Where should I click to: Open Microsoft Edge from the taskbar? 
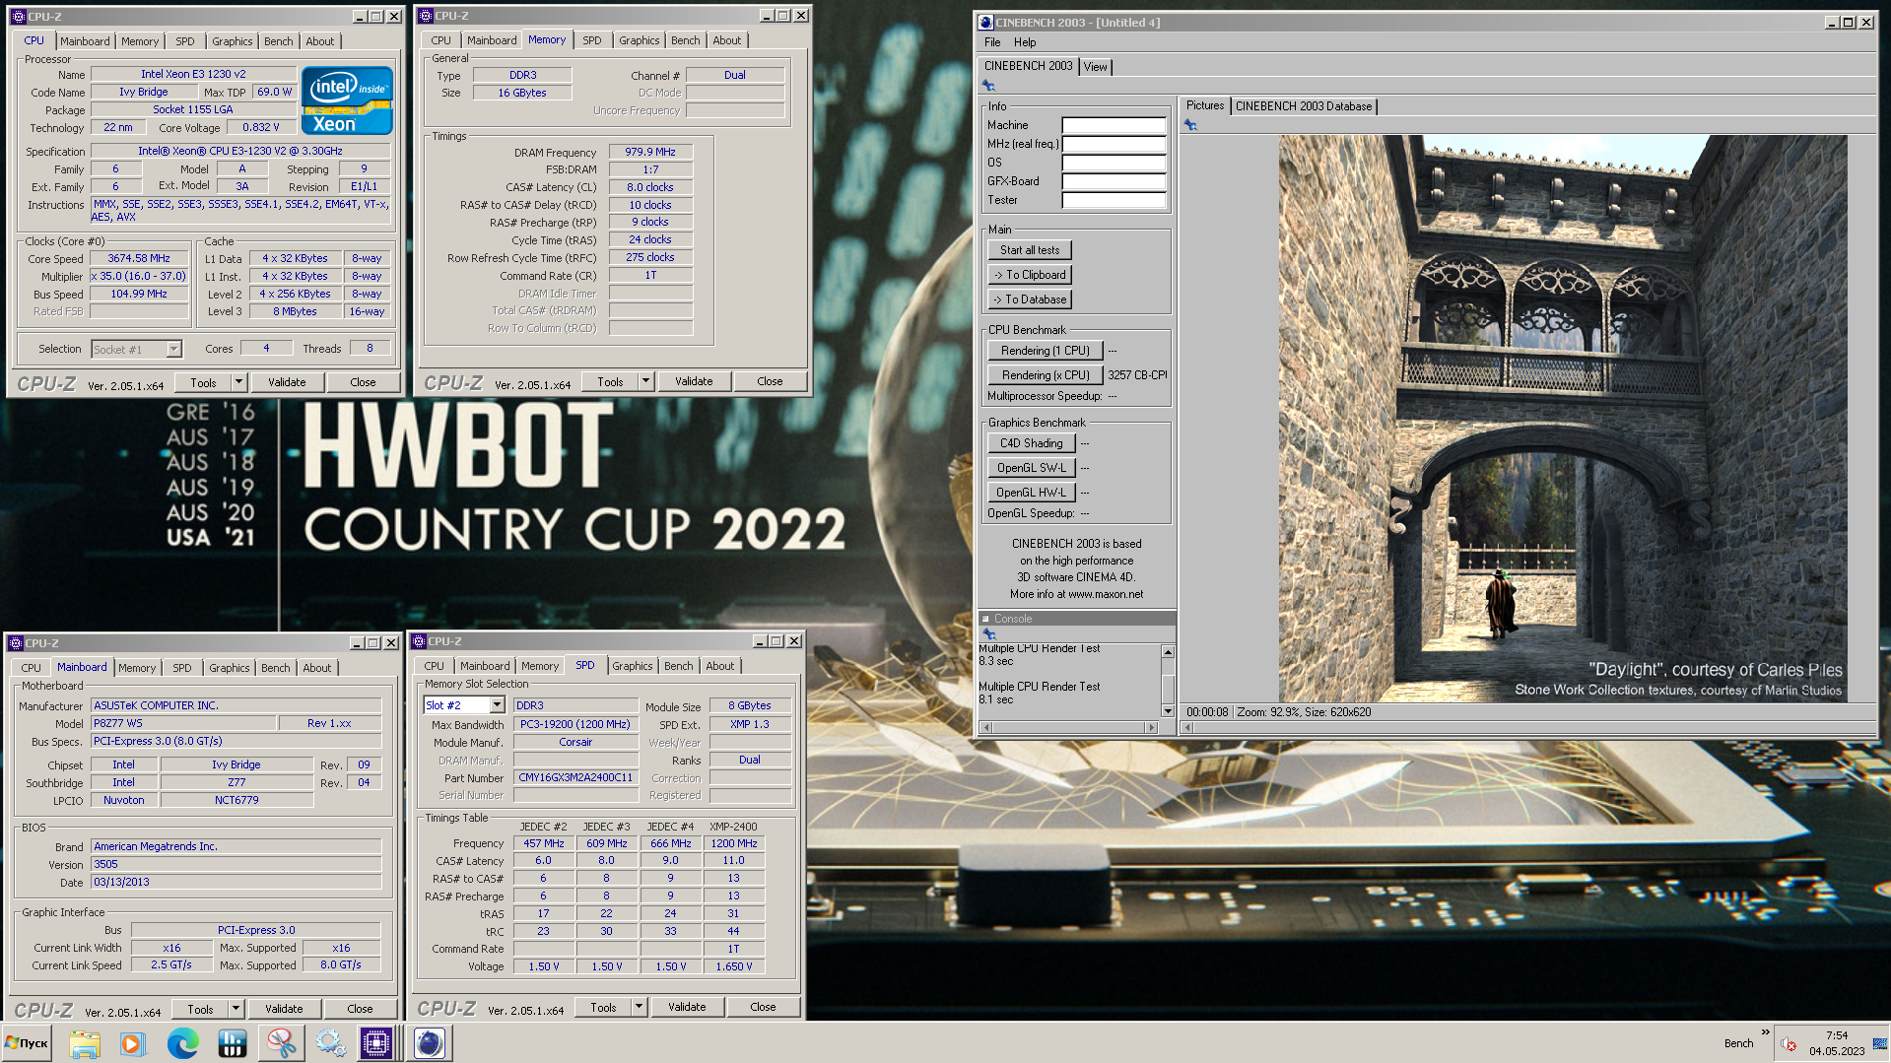point(182,1043)
